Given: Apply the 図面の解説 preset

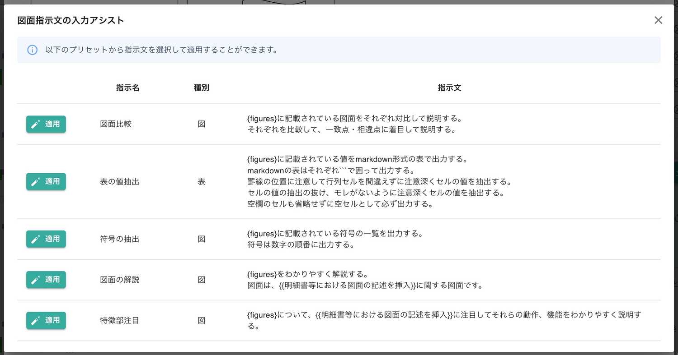Looking at the screenshot, I should 46,280.
